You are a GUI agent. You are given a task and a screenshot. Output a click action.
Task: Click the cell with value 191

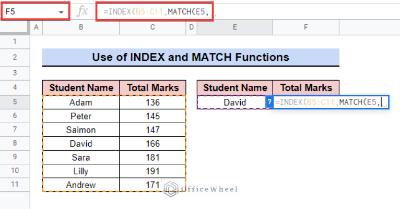[x=152, y=171]
